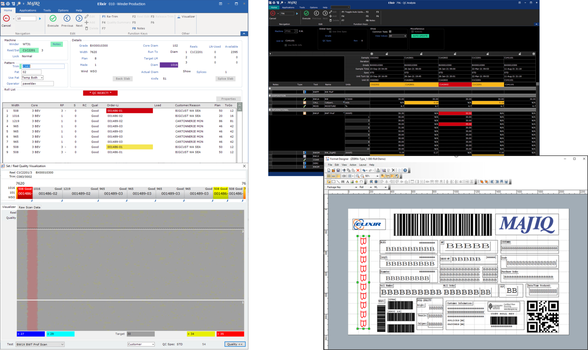Toggle Common Tests checkbox

click(x=390, y=32)
